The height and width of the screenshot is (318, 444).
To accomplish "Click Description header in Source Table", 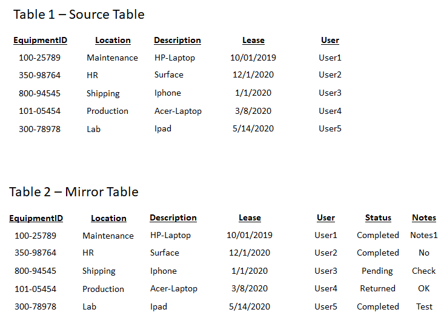I will coord(177,41).
